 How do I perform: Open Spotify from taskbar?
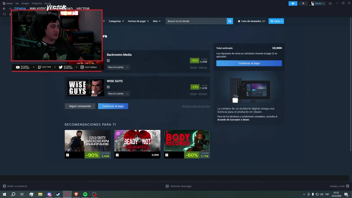(85, 194)
